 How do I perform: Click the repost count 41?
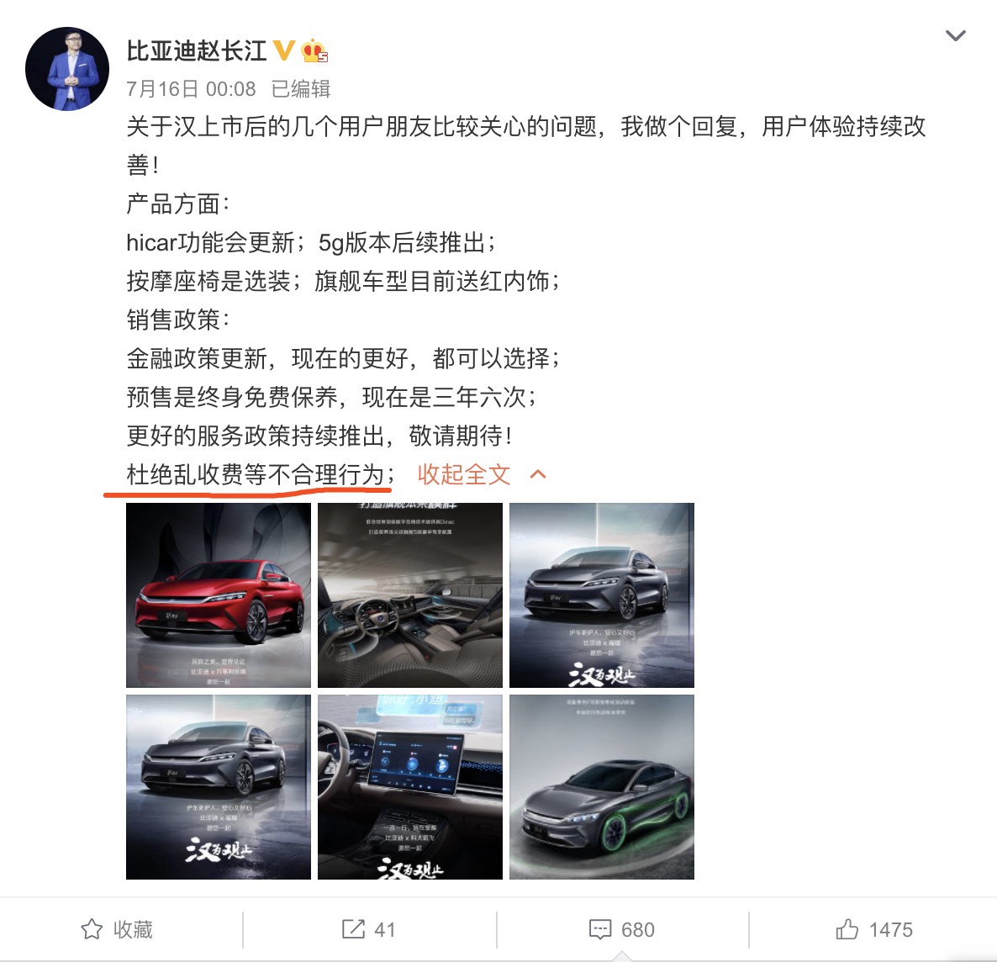pos(385,930)
